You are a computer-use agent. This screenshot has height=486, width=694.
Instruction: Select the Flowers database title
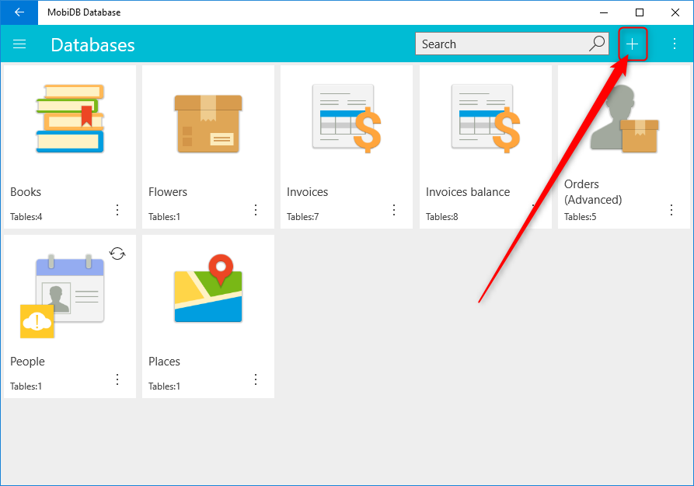pyautogui.click(x=168, y=192)
